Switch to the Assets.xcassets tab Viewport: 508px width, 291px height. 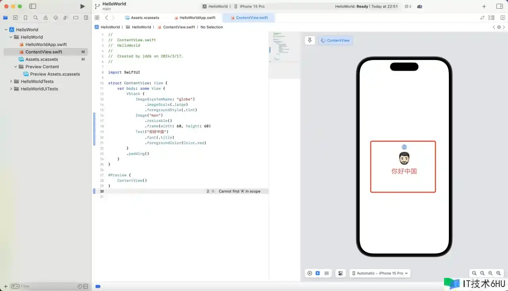[x=142, y=18]
